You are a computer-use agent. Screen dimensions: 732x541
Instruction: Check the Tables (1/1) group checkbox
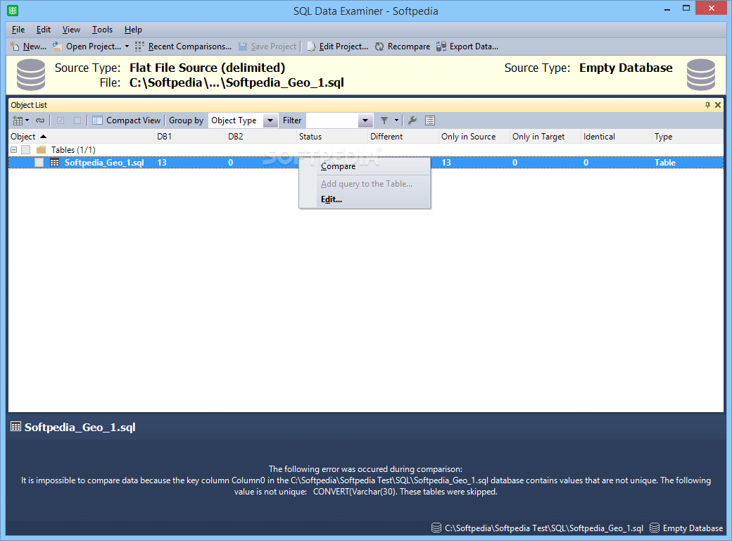(x=25, y=150)
